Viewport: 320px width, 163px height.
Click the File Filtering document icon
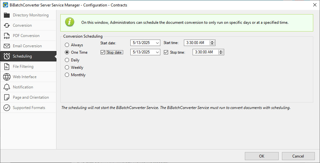(x=7, y=67)
